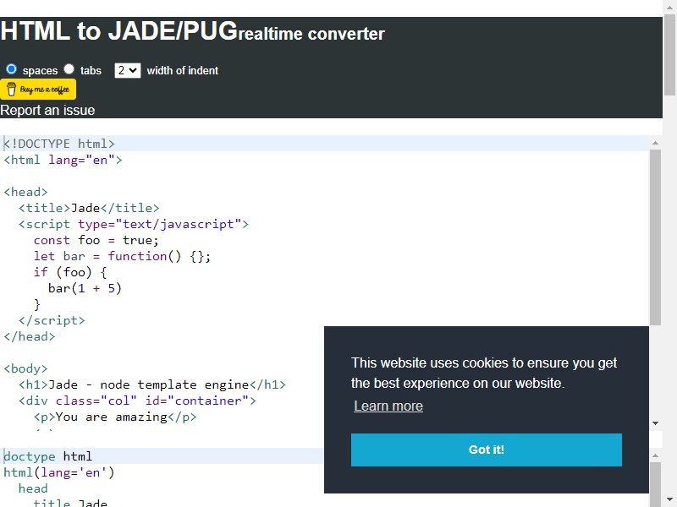Click Learn more in cookie notice
The height and width of the screenshot is (507, 677).
point(388,406)
